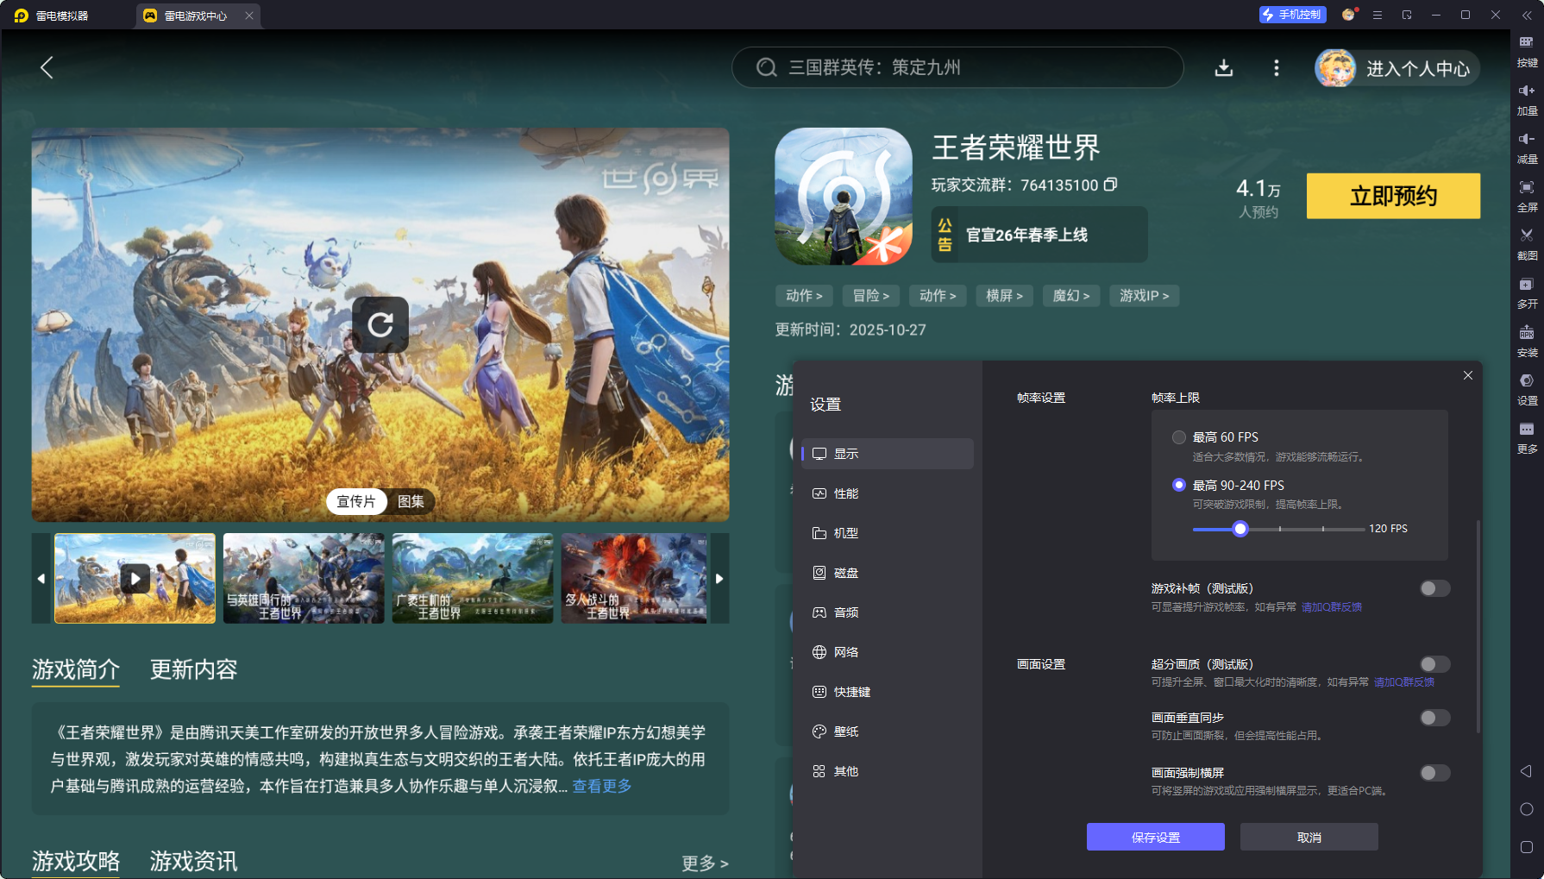This screenshot has height=879, width=1544.
Task: Click the 三国群英传 search input field
Action: [x=957, y=68]
